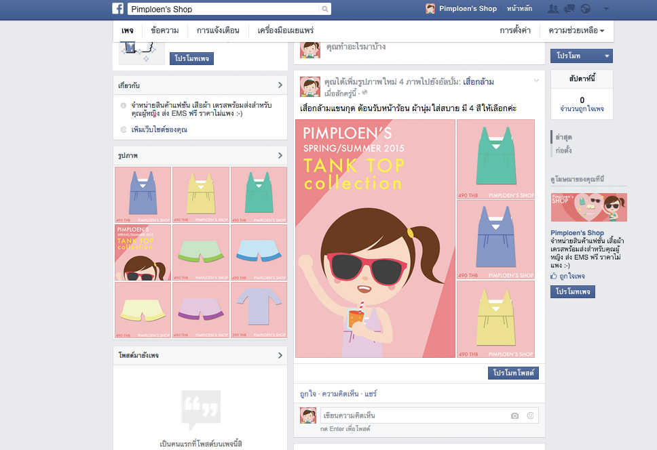Open purple shorts thumbnail in photos grid
Image resolution: width=657 pixels, height=450 pixels.
201,310
